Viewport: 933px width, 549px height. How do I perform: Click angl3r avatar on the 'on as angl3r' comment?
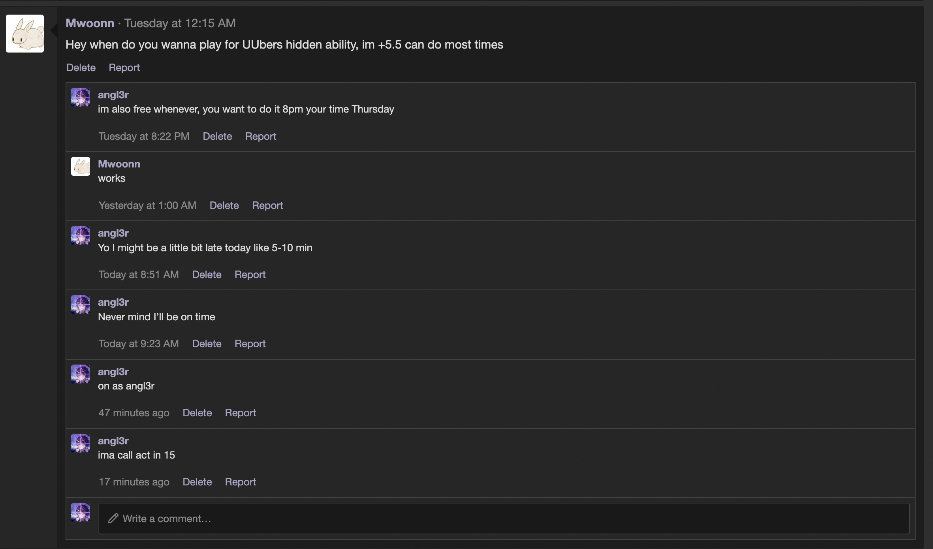click(x=81, y=374)
